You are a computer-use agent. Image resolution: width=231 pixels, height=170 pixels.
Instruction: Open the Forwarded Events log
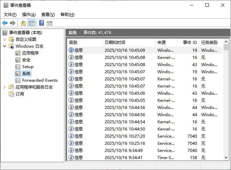click(40, 80)
